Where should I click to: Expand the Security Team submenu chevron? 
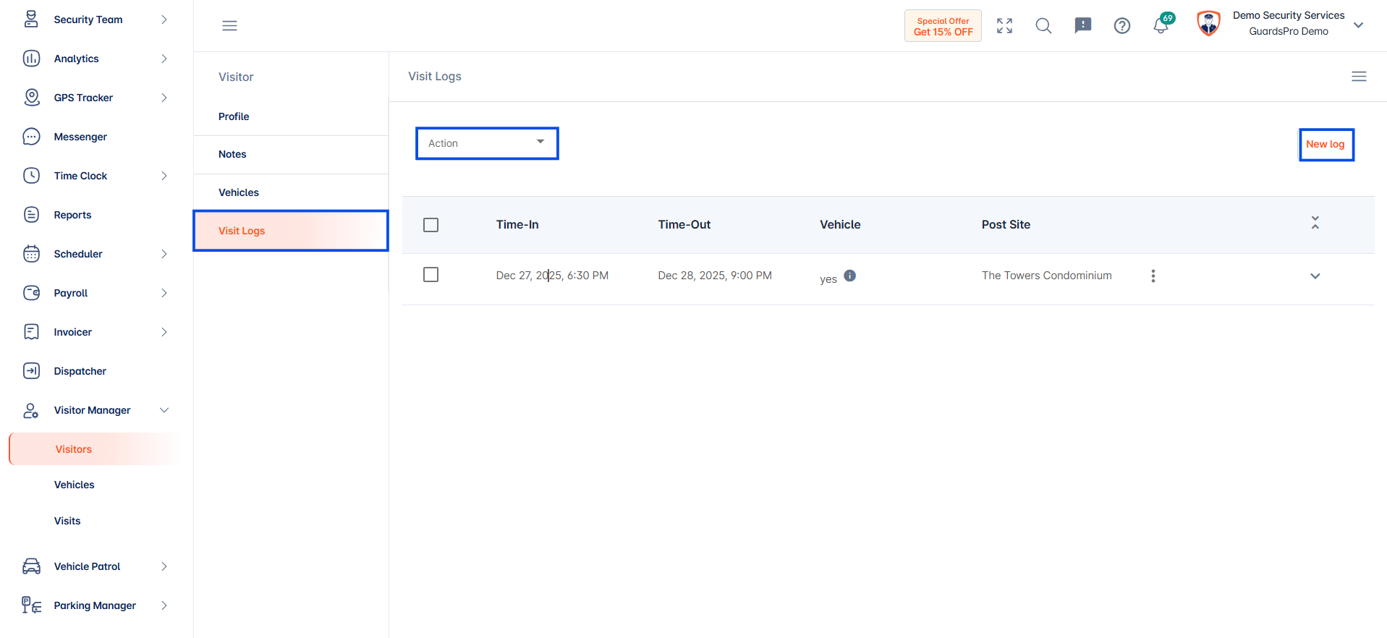click(x=164, y=20)
